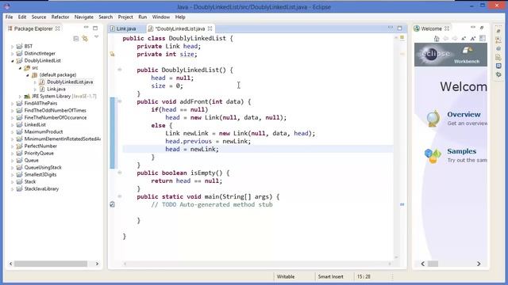
Task: Open the Workbench from Welcome banner
Action: (467, 55)
